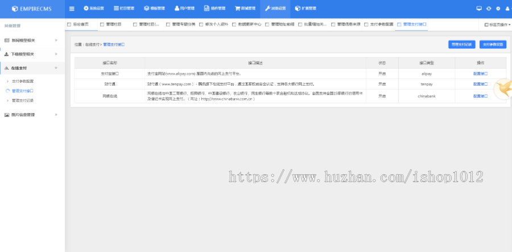Click the 新闻模型相关 sidebar icon
This screenshot has width=512, height=252.
(6, 40)
